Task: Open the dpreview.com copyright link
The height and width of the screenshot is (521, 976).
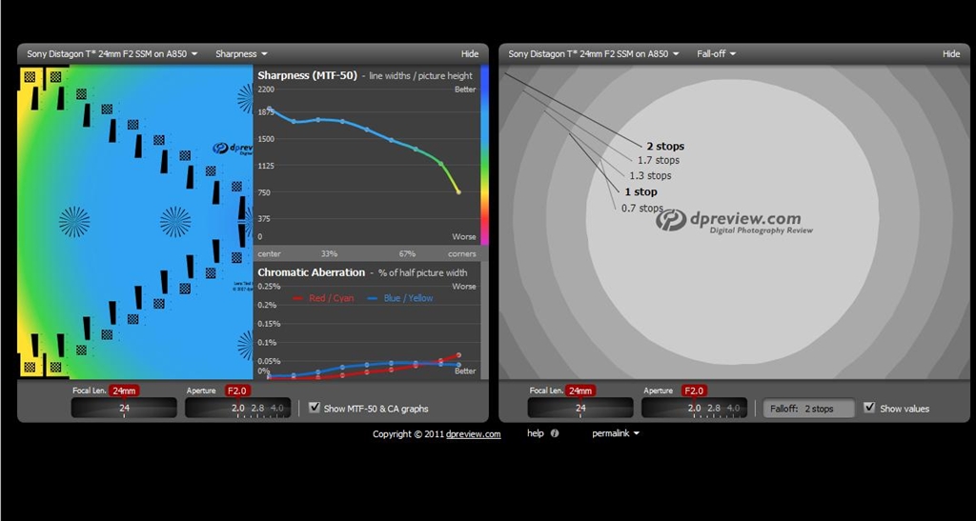Action: point(473,434)
